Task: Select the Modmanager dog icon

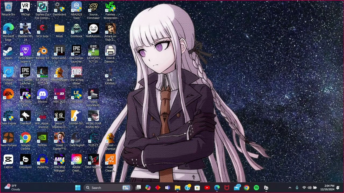Action: point(59,74)
